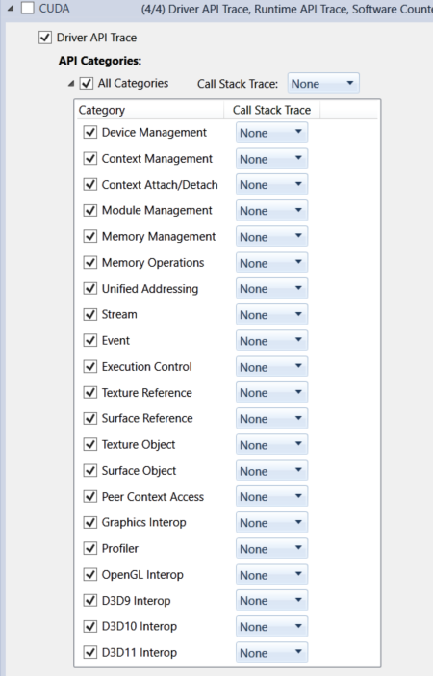Open the Profiler call stack dropdown
Viewport: 433px width, 676px height.
[x=271, y=548]
